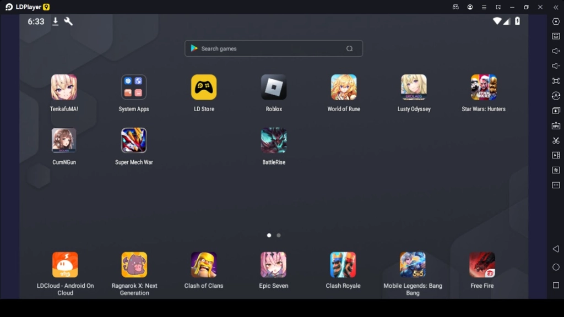Open Epic Seven
564x317 pixels.
(x=273, y=265)
